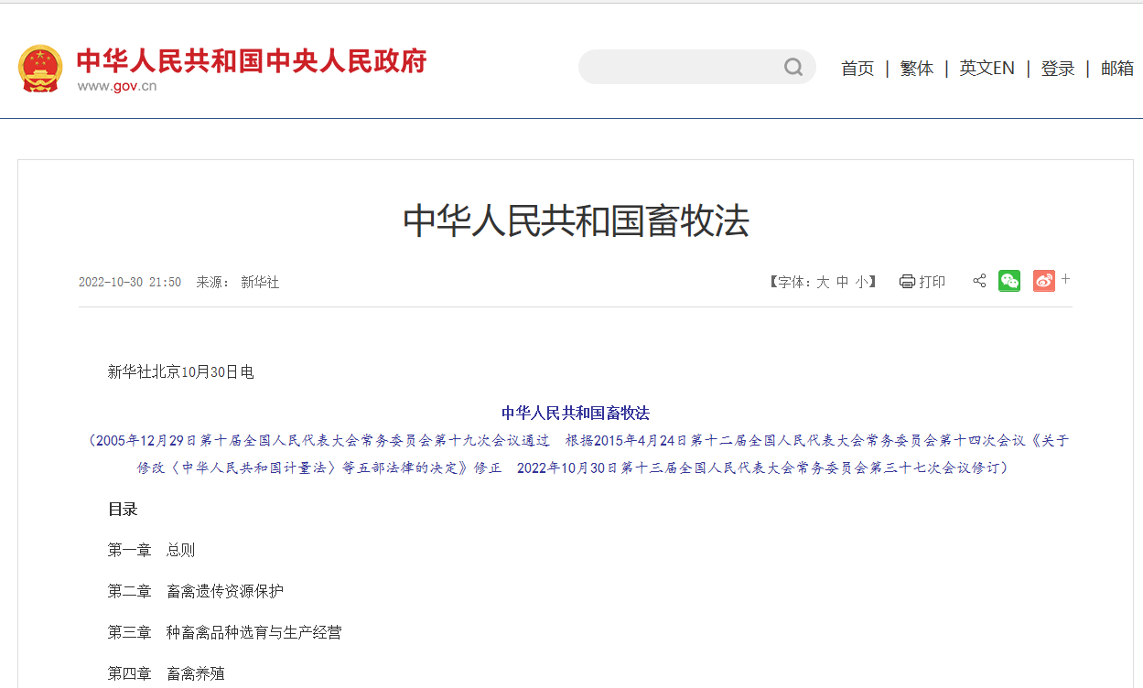Image resolution: width=1143 pixels, height=688 pixels.
Task: Click the 中华人民共和国中央人民政府 site title
Action: (252, 61)
